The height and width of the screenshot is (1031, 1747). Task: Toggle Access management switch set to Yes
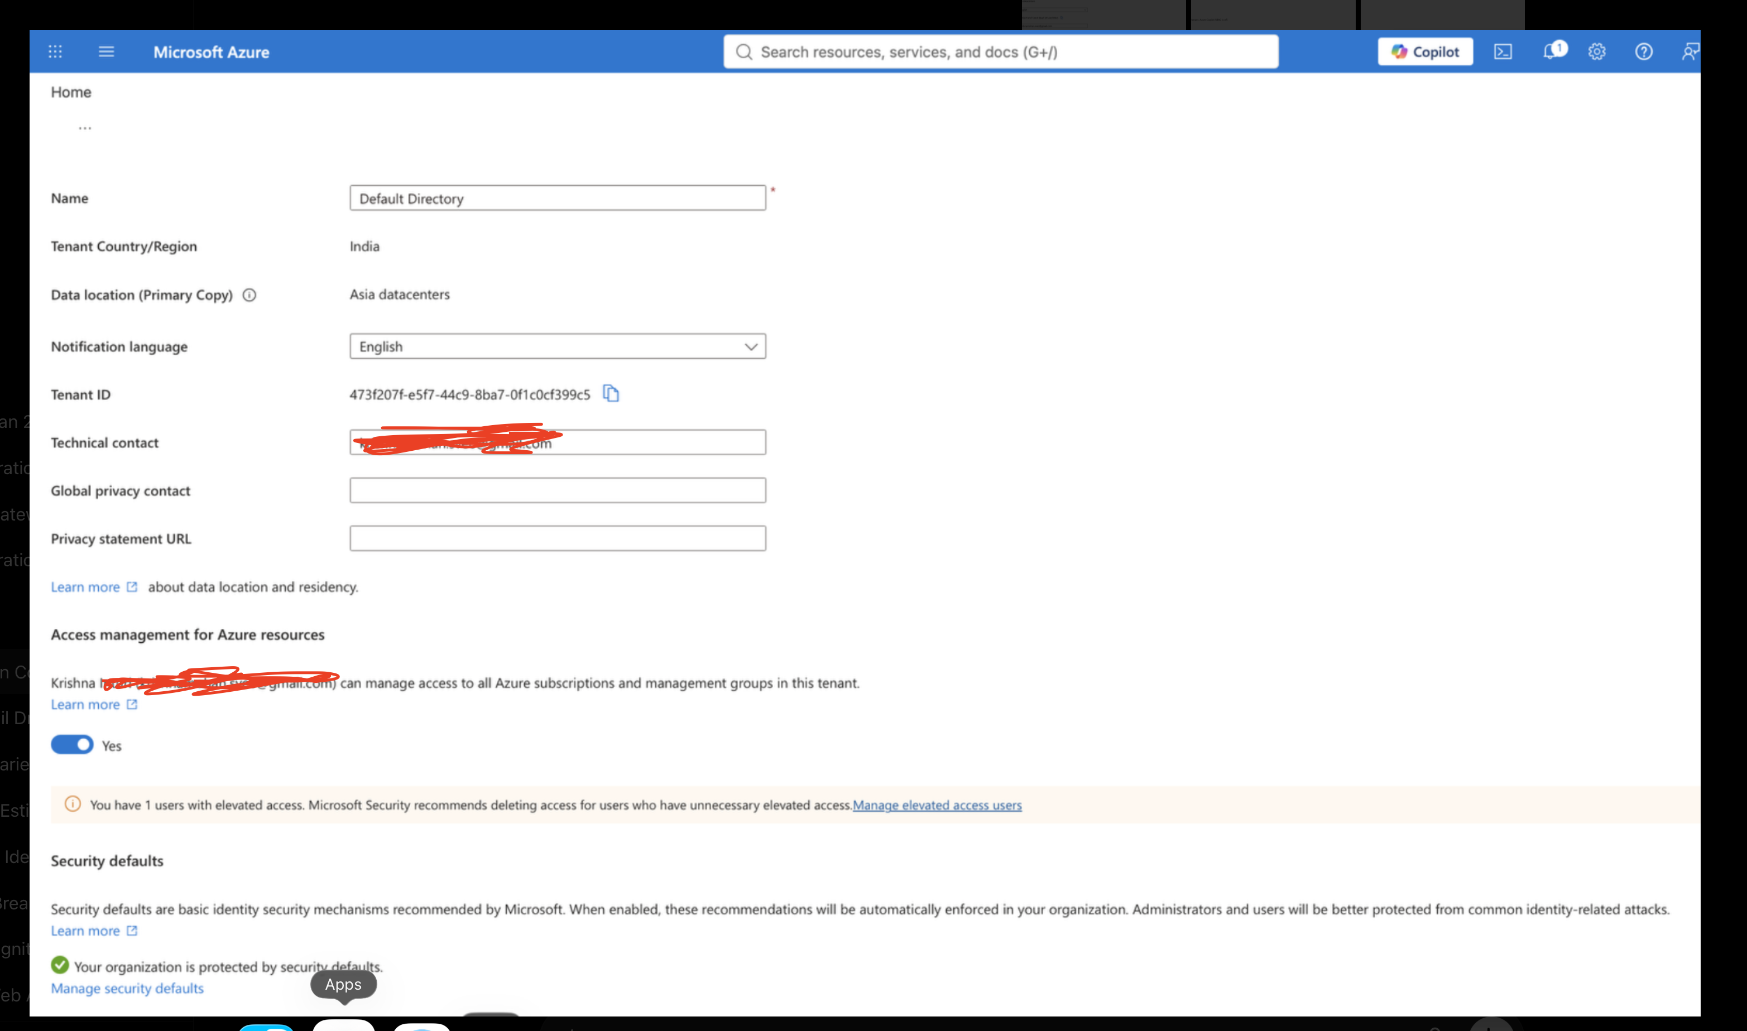click(x=72, y=745)
